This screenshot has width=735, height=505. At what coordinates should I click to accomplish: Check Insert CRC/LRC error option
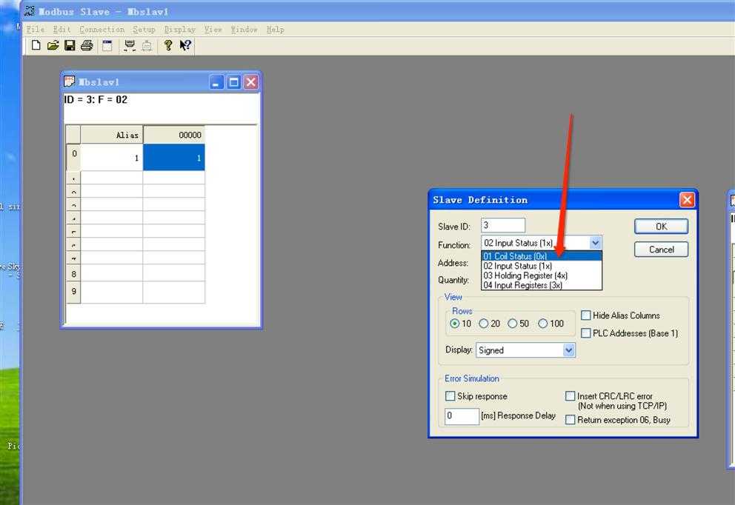(x=570, y=396)
